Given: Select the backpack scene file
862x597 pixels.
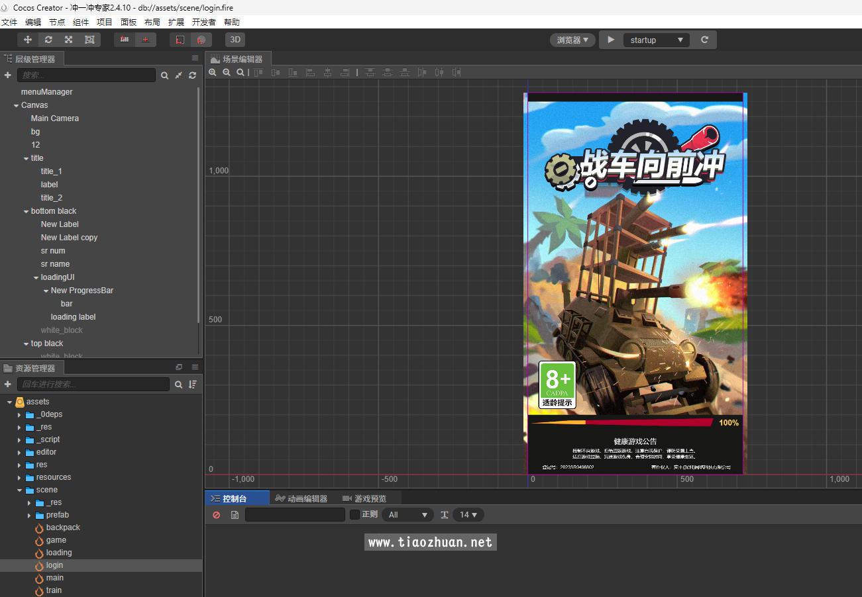Looking at the screenshot, I should pyautogui.click(x=62, y=528).
